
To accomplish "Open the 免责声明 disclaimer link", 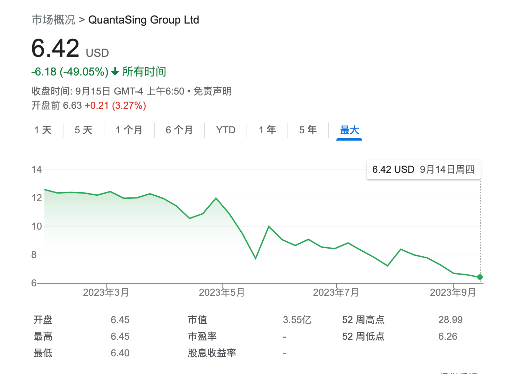I will (x=212, y=91).
